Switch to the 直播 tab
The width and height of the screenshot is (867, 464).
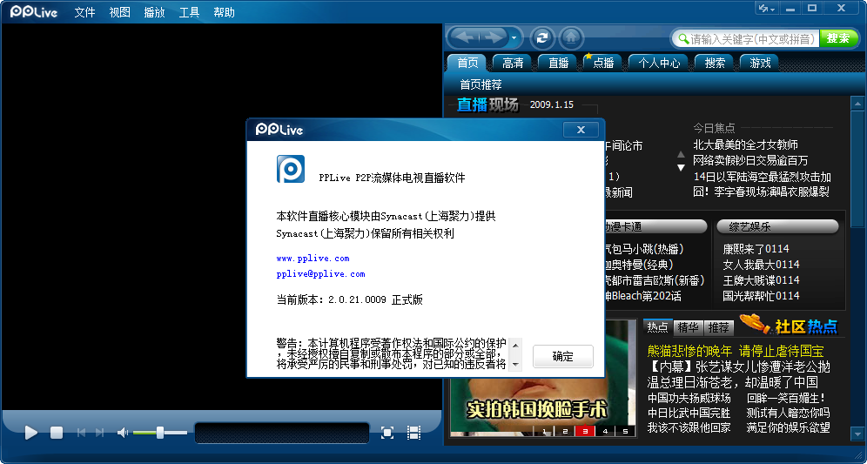559,63
